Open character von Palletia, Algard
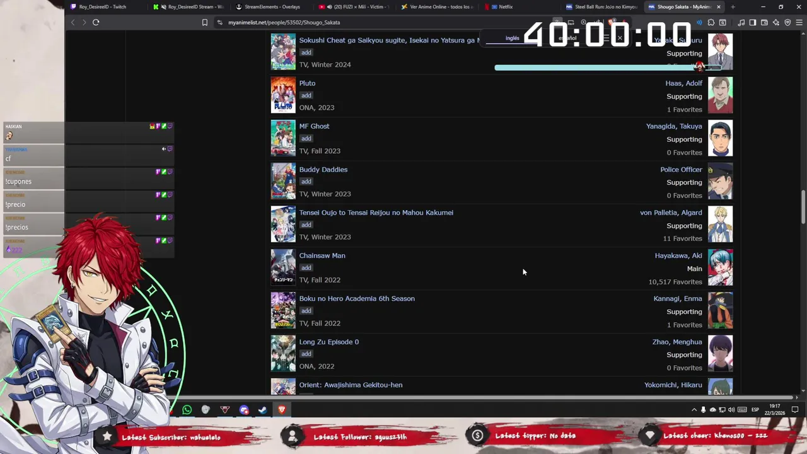 pos(671,212)
